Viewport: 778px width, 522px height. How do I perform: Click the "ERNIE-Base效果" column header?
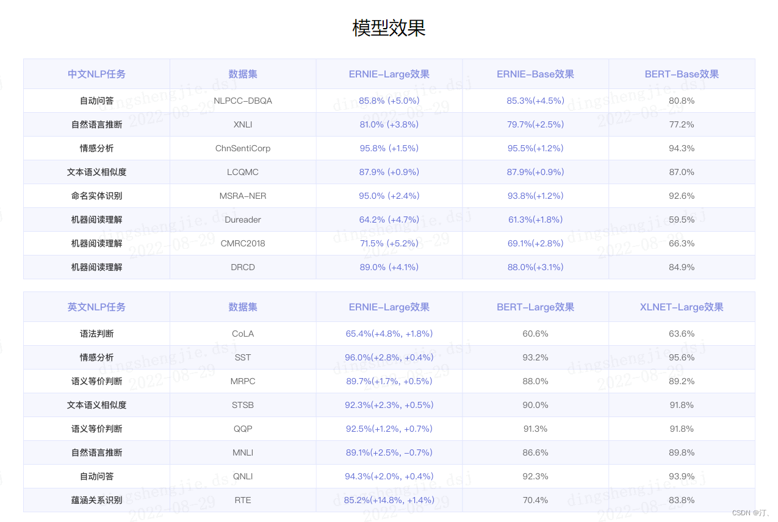pyautogui.click(x=535, y=74)
